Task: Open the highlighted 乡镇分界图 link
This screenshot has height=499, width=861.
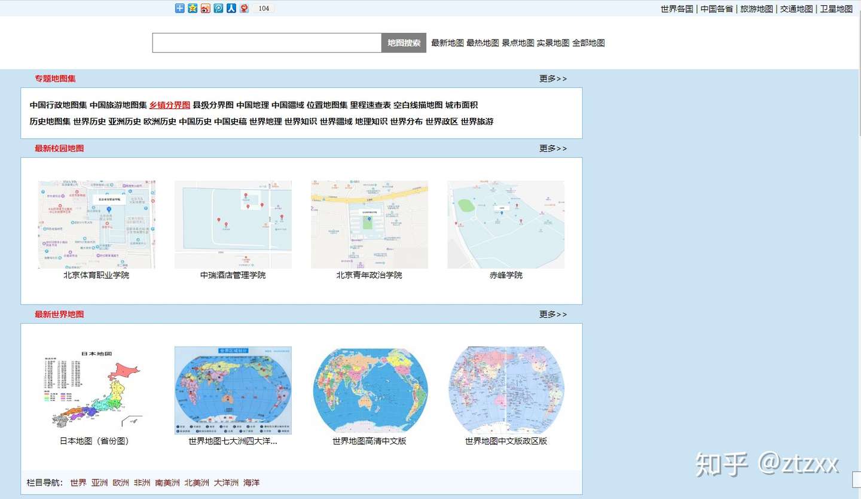Action: coord(169,105)
